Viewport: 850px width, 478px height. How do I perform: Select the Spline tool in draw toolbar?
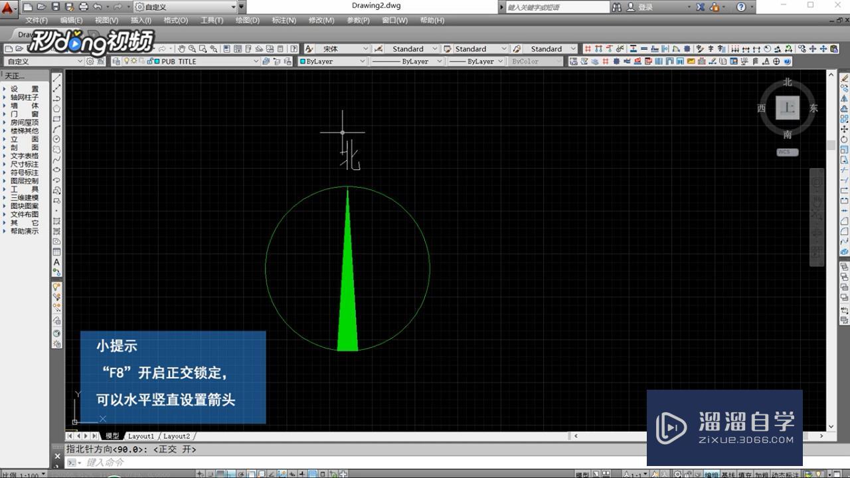[57, 159]
